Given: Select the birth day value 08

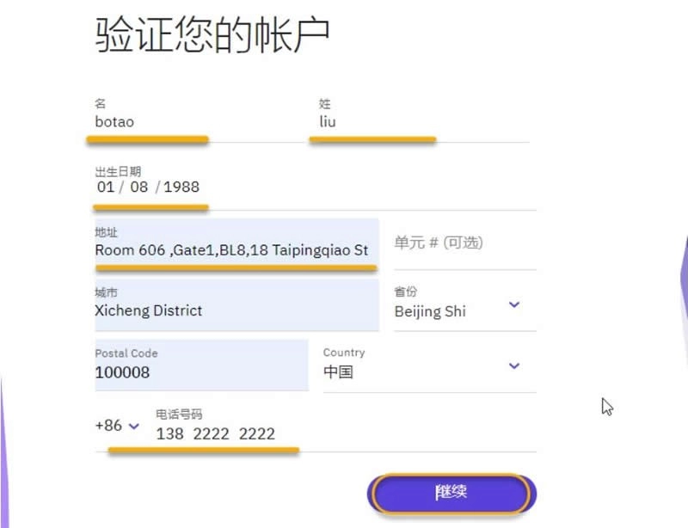Looking at the screenshot, I should tap(139, 187).
